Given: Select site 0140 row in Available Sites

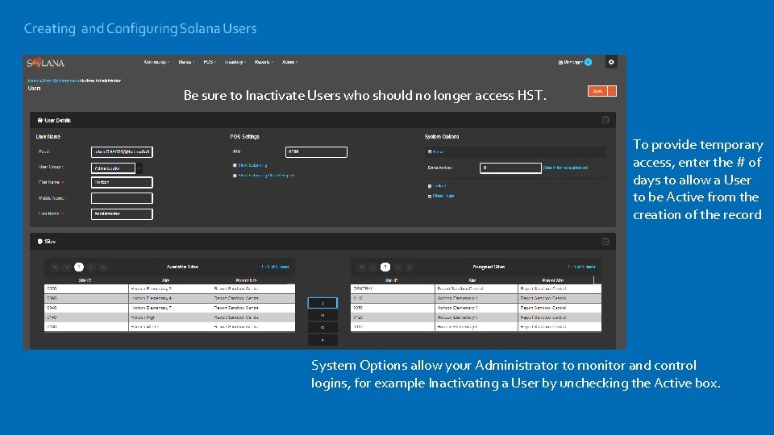Looking at the screenshot, I should (x=169, y=317).
